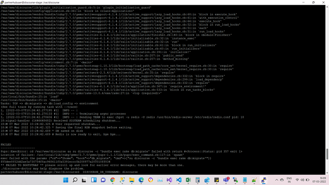329x185 pixels.
Task: Open File Explorer from taskbar
Action: [x=132, y=180]
